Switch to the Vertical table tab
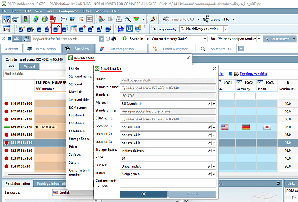The width and height of the screenshot is (298, 202). click(29, 67)
